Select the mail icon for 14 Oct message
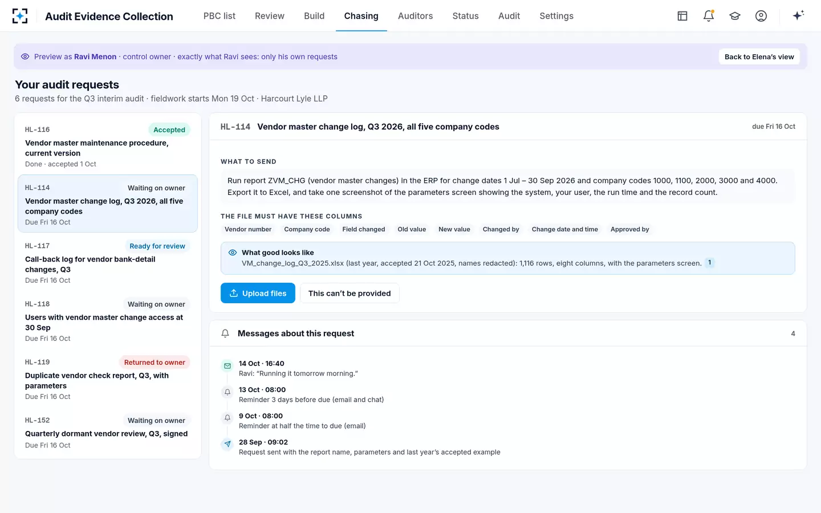The width and height of the screenshot is (821, 513). (227, 366)
